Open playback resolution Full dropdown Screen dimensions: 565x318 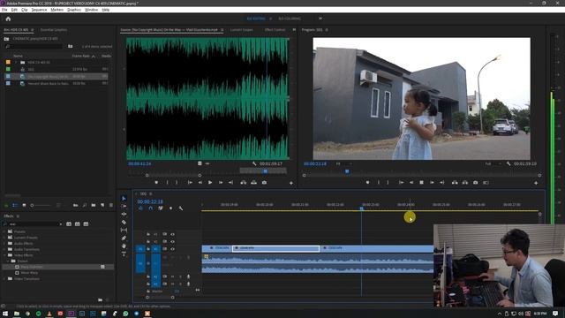pyautogui.click(x=493, y=163)
